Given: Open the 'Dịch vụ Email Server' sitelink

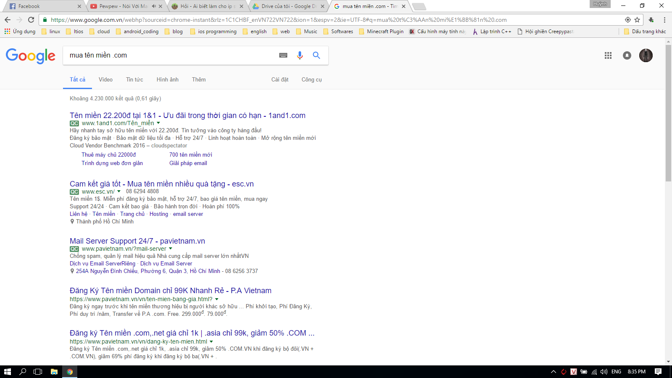Looking at the screenshot, I should click(x=166, y=263).
